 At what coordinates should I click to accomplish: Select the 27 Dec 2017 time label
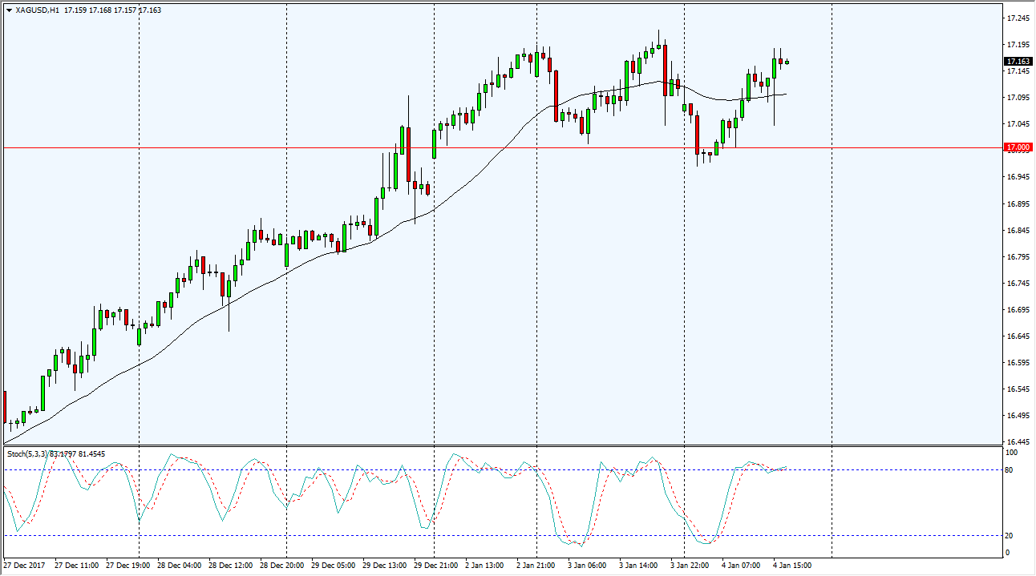click(x=26, y=565)
